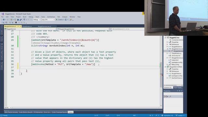
Task: Open the Firefox browser target dropdown arrow
Action: [x=64, y=19]
